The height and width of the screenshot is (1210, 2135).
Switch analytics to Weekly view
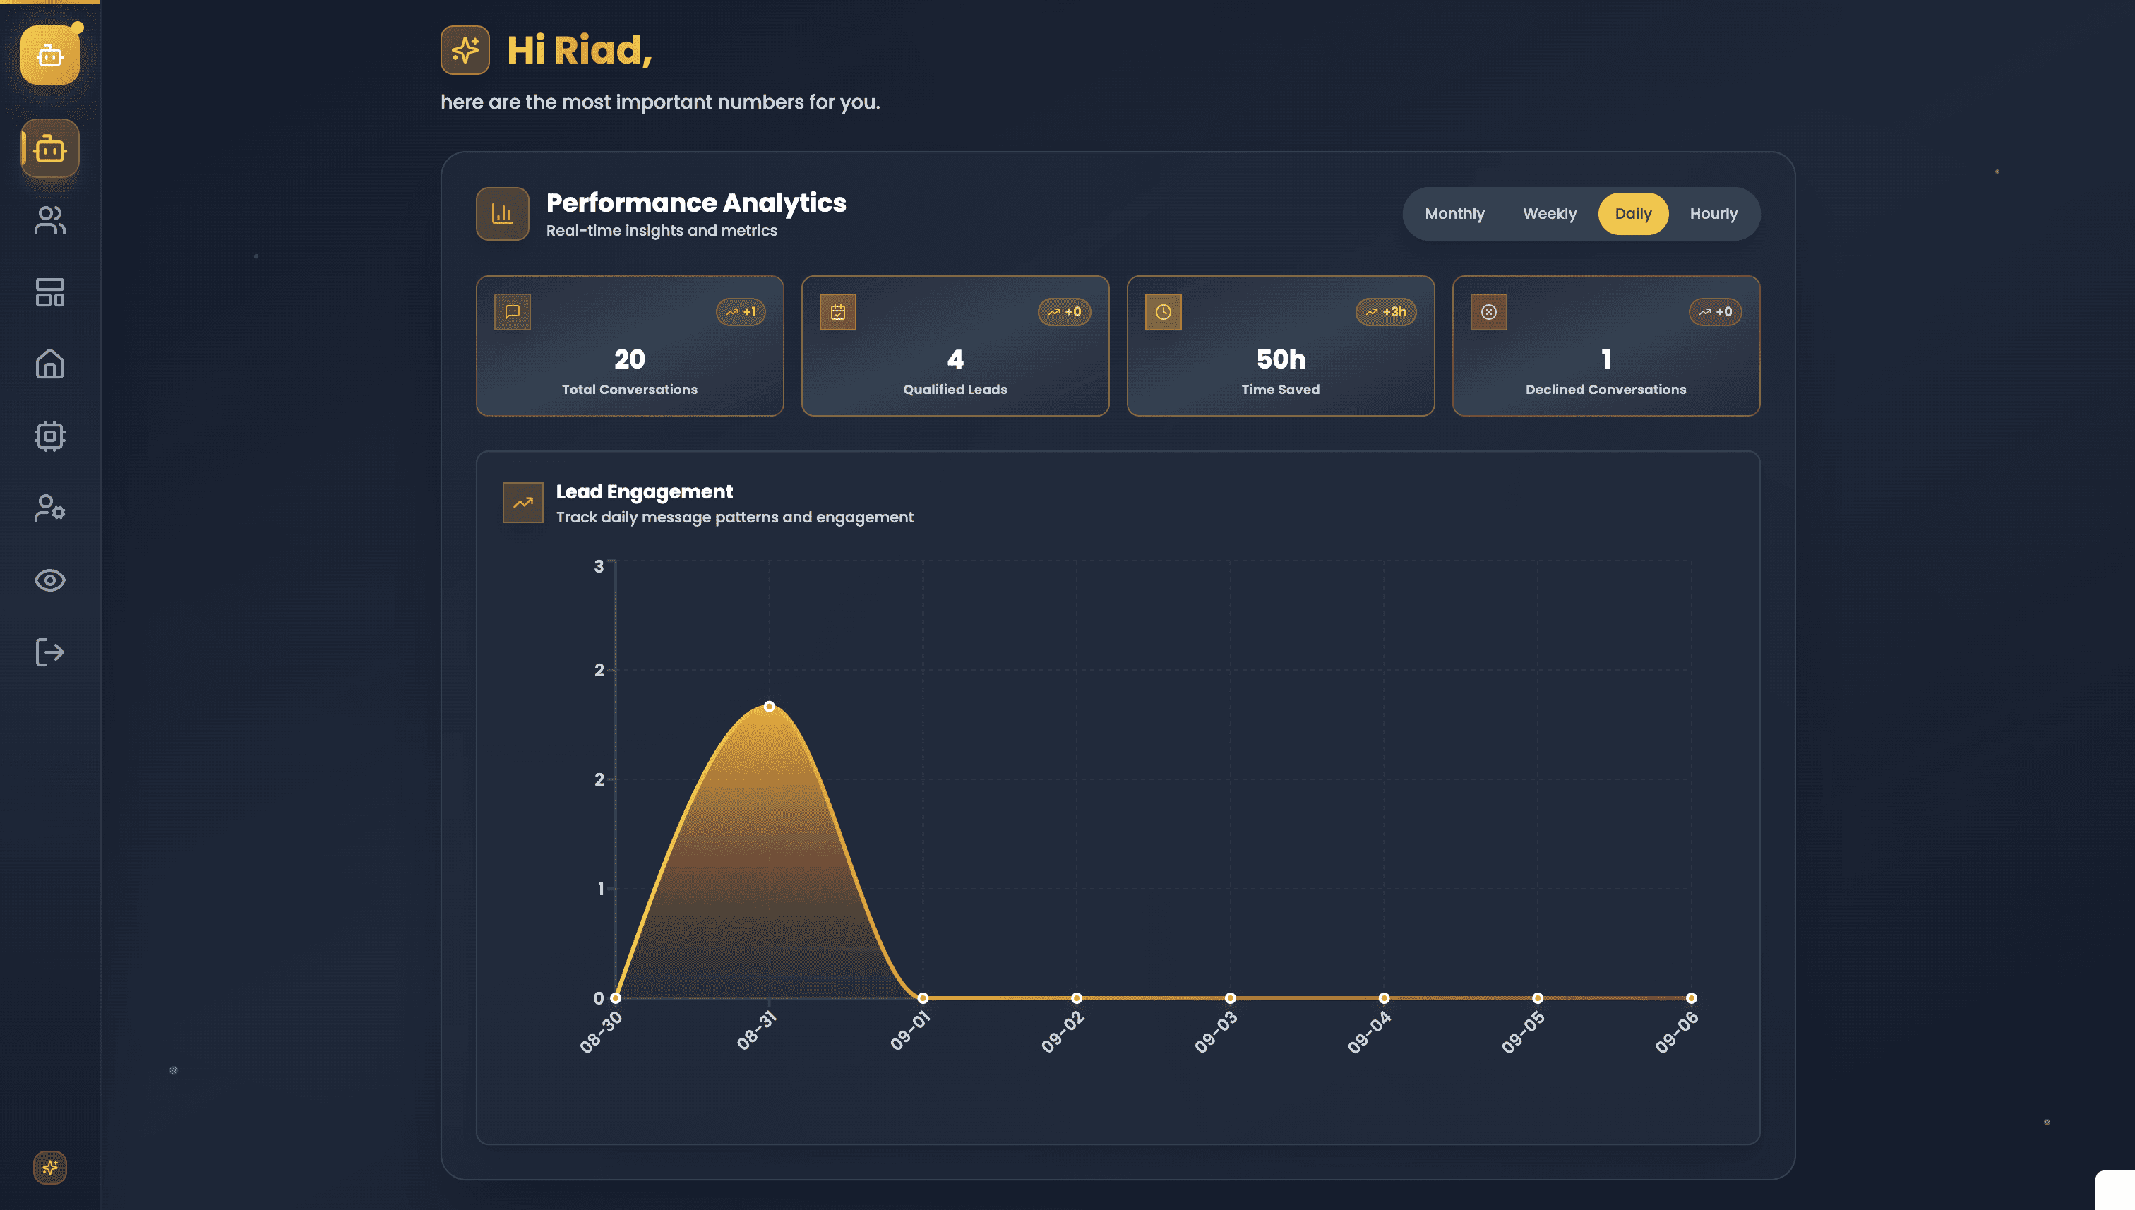pyautogui.click(x=1549, y=214)
